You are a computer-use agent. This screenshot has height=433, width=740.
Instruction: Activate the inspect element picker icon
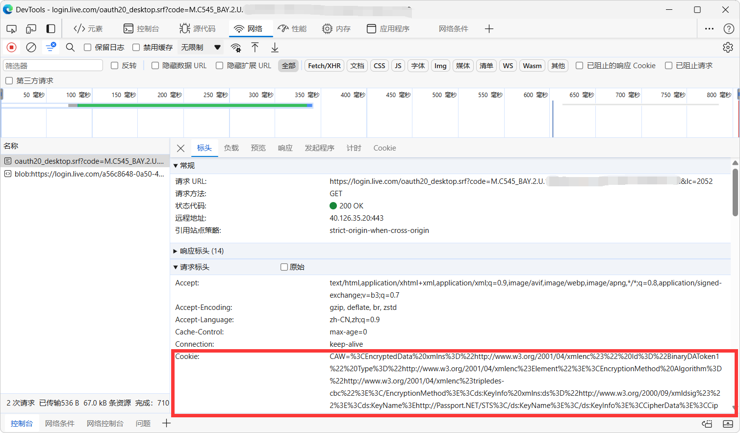pos(11,29)
